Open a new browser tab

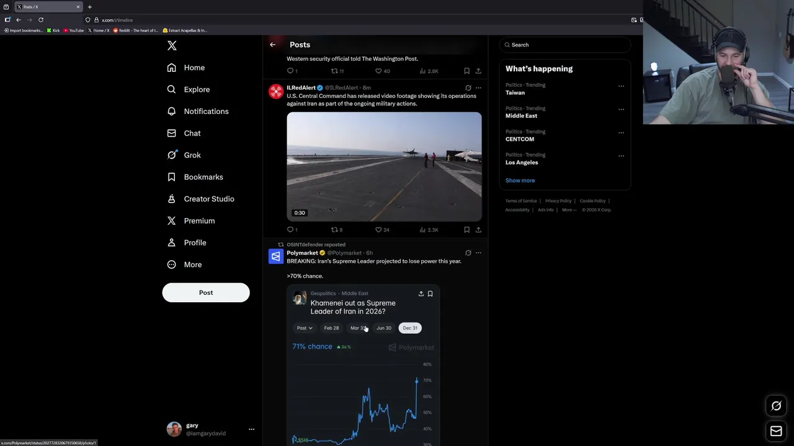click(x=89, y=7)
